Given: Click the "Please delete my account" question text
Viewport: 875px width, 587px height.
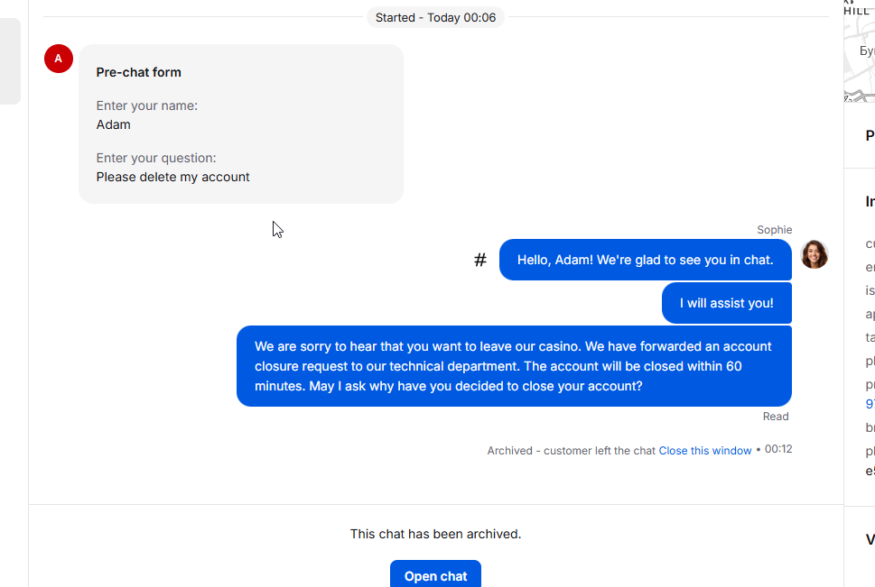Looking at the screenshot, I should click(x=173, y=177).
